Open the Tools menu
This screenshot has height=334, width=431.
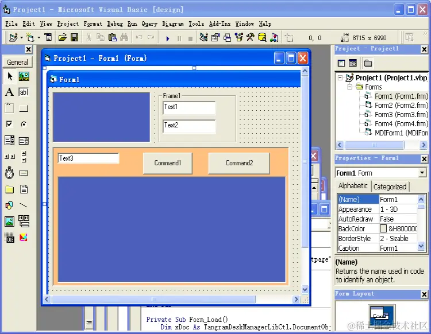tap(197, 24)
